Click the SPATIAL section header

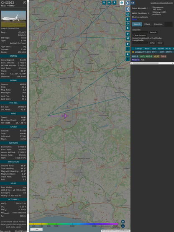click(13, 56)
